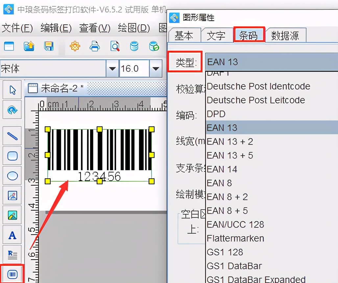Click the new document icon in toolbar
338x283 pixels.
(9, 46)
